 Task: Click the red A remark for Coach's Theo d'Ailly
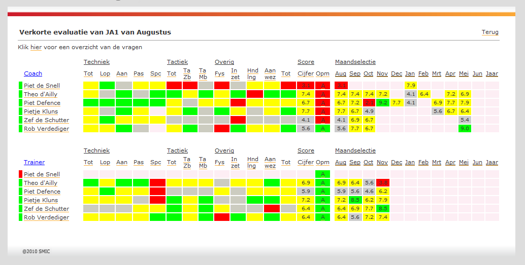[322, 94]
